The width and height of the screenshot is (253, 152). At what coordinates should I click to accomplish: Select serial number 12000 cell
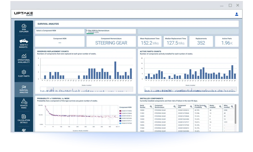coord(142,116)
